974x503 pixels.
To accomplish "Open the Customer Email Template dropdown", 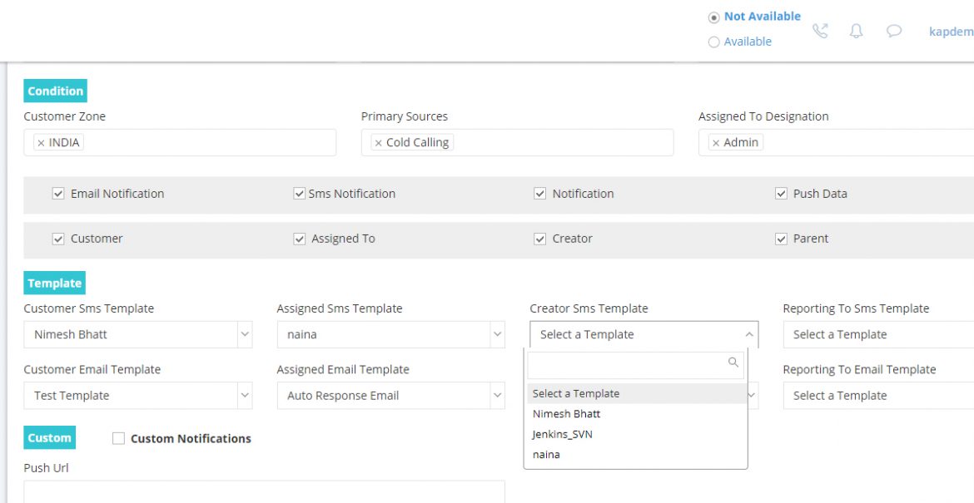I will coord(138,396).
